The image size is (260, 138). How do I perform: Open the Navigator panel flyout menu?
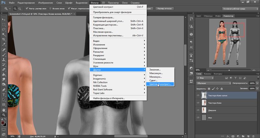[258, 16]
